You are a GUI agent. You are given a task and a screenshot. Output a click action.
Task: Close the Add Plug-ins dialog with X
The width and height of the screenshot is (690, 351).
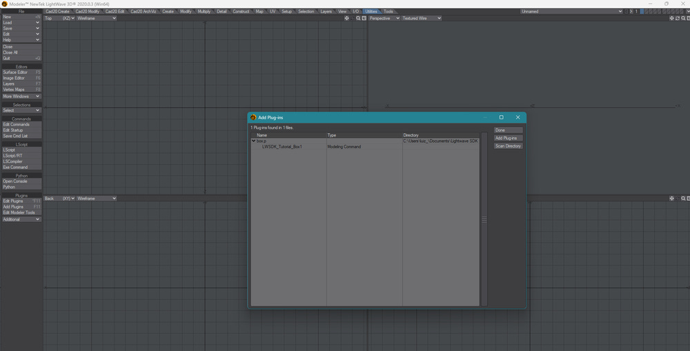pos(517,117)
